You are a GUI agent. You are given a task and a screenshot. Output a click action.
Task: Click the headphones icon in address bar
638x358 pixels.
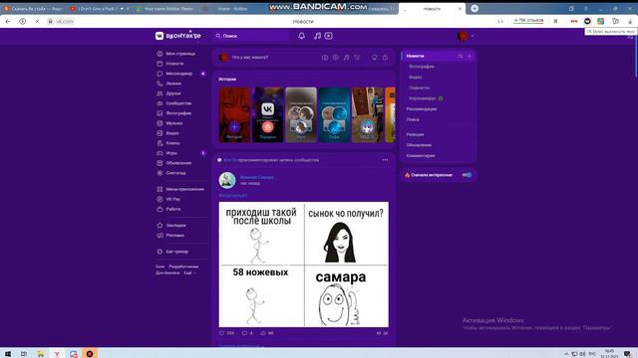tap(500, 21)
